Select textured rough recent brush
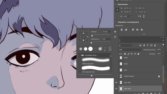Viewport: 167px width, 94px height. [110, 49]
